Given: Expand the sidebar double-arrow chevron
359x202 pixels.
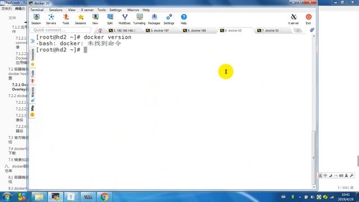Looking at the screenshot, I should point(33,41).
